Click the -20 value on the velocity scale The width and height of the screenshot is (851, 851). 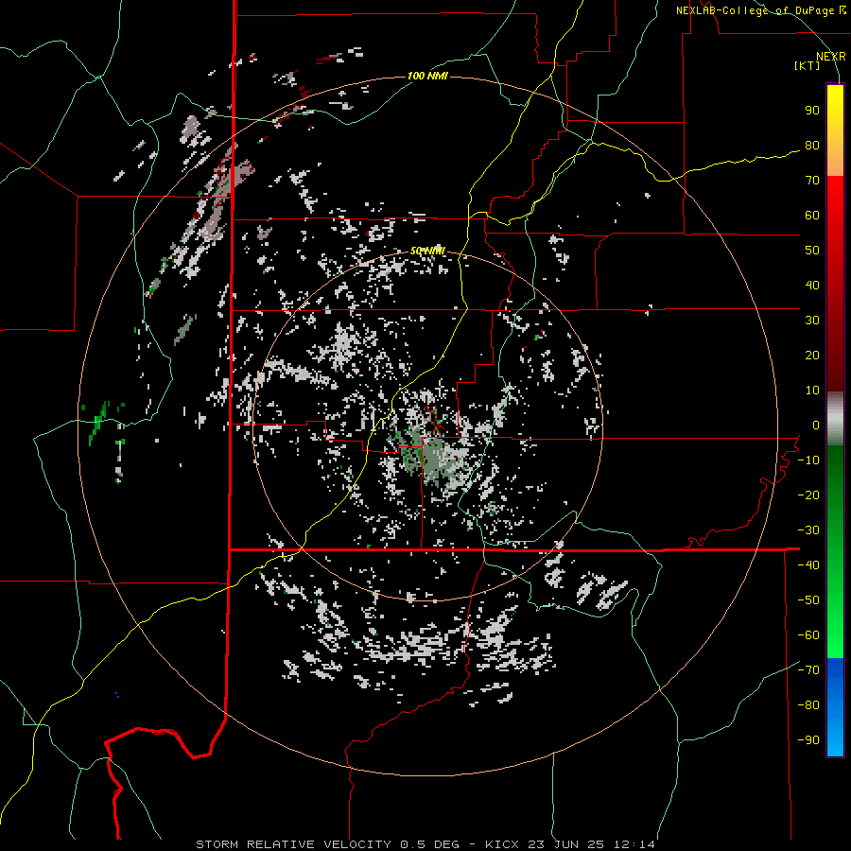click(x=808, y=495)
